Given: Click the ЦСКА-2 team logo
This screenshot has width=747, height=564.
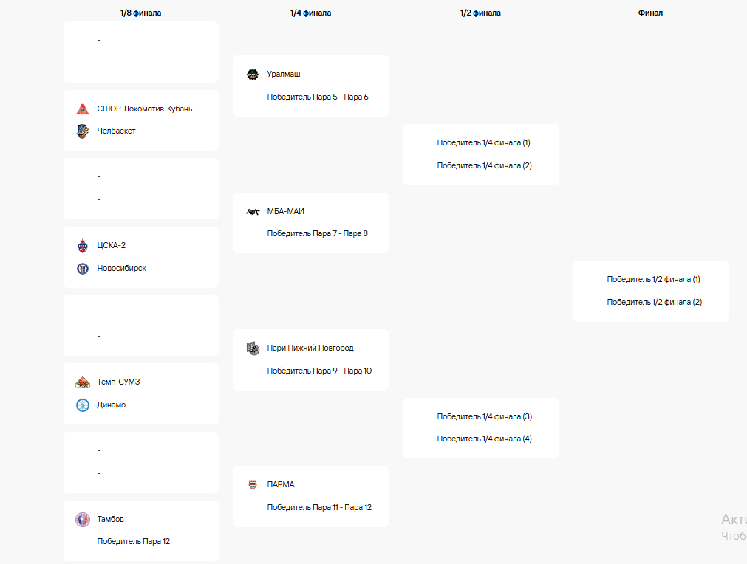Looking at the screenshot, I should click(x=83, y=246).
